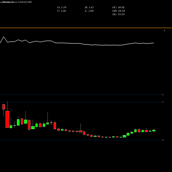Click the OL: 15.53 reading
The width and height of the screenshot is (172, 172).
(x=118, y=14)
